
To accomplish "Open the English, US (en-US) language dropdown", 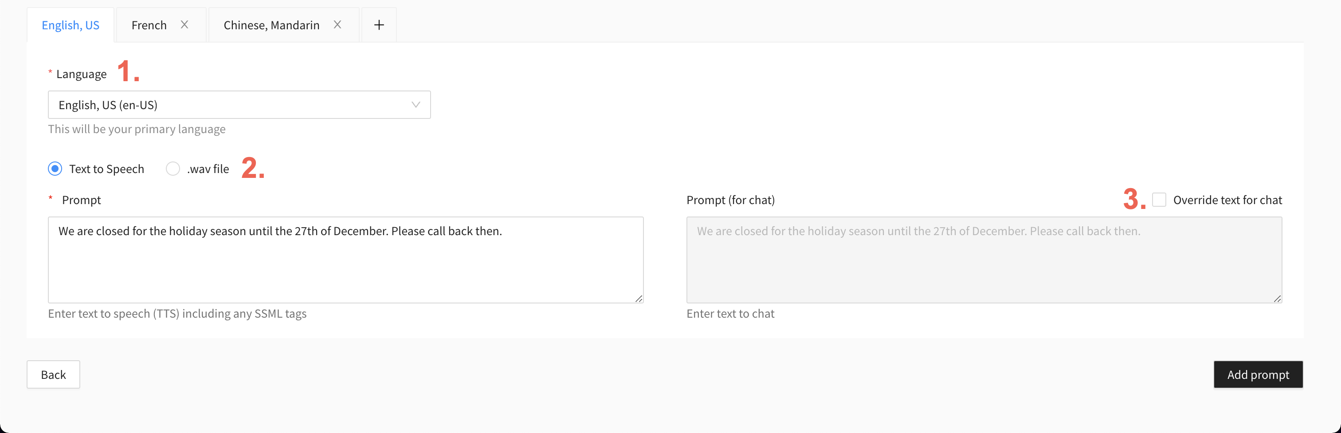I will (239, 105).
